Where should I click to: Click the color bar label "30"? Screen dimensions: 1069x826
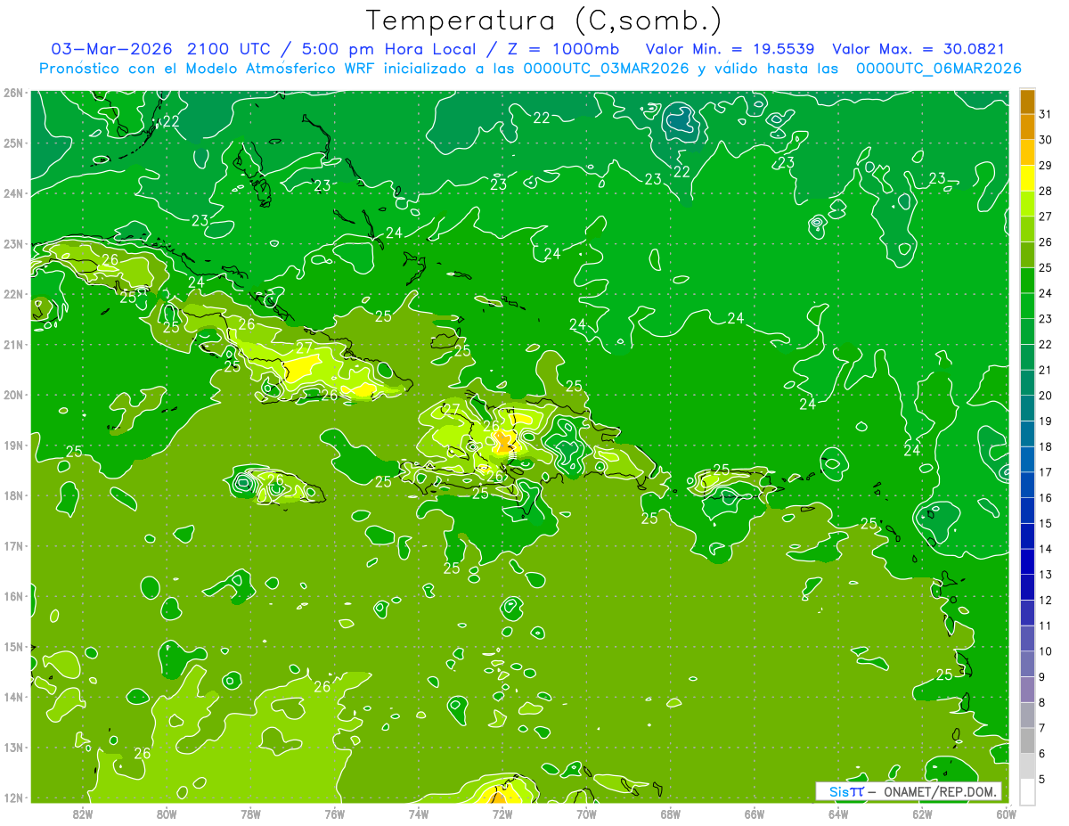pos(1045,140)
